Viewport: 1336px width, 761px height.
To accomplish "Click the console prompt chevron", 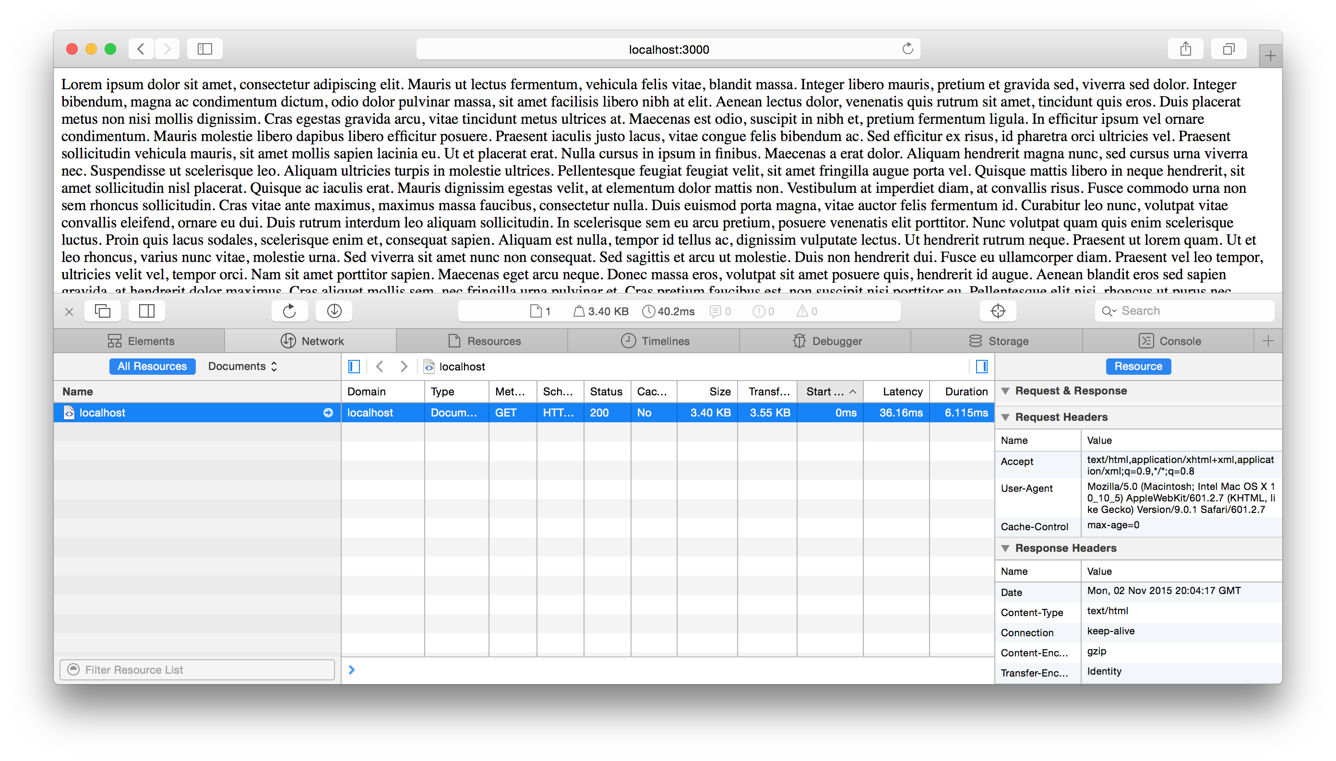I will (352, 670).
